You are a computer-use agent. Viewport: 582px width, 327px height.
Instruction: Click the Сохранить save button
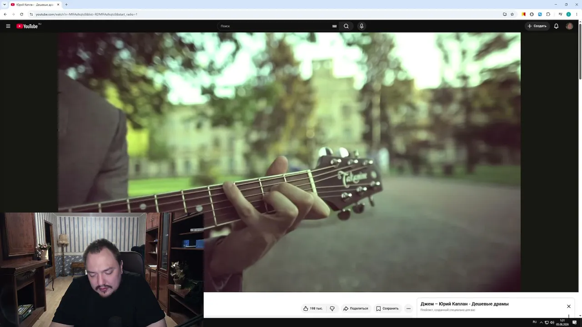387,308
